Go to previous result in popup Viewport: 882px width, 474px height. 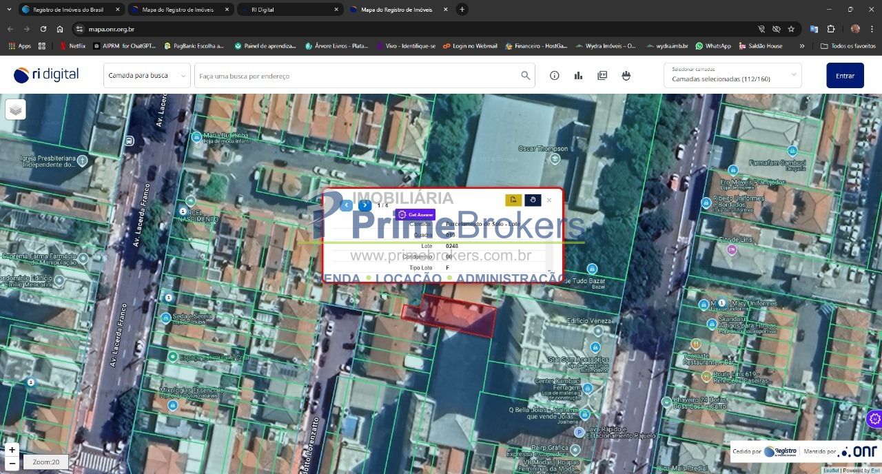[347, 205]
